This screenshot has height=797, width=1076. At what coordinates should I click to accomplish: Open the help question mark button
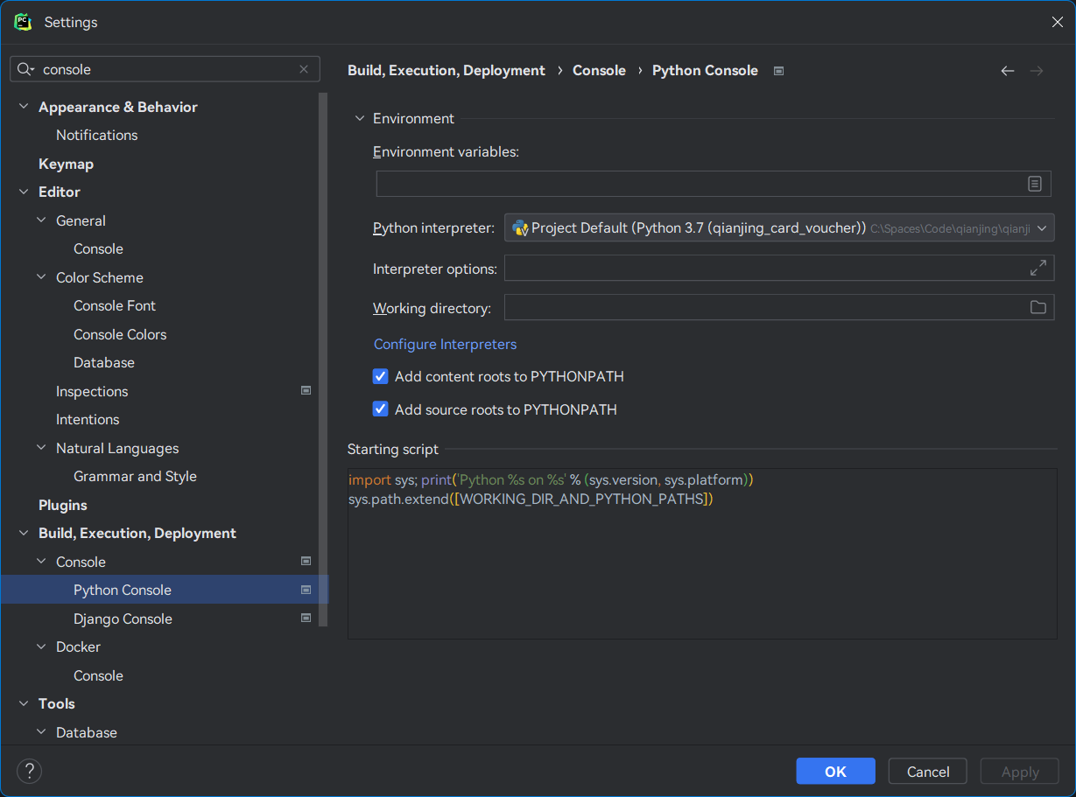pyautogui.click(x=30, y=771)
